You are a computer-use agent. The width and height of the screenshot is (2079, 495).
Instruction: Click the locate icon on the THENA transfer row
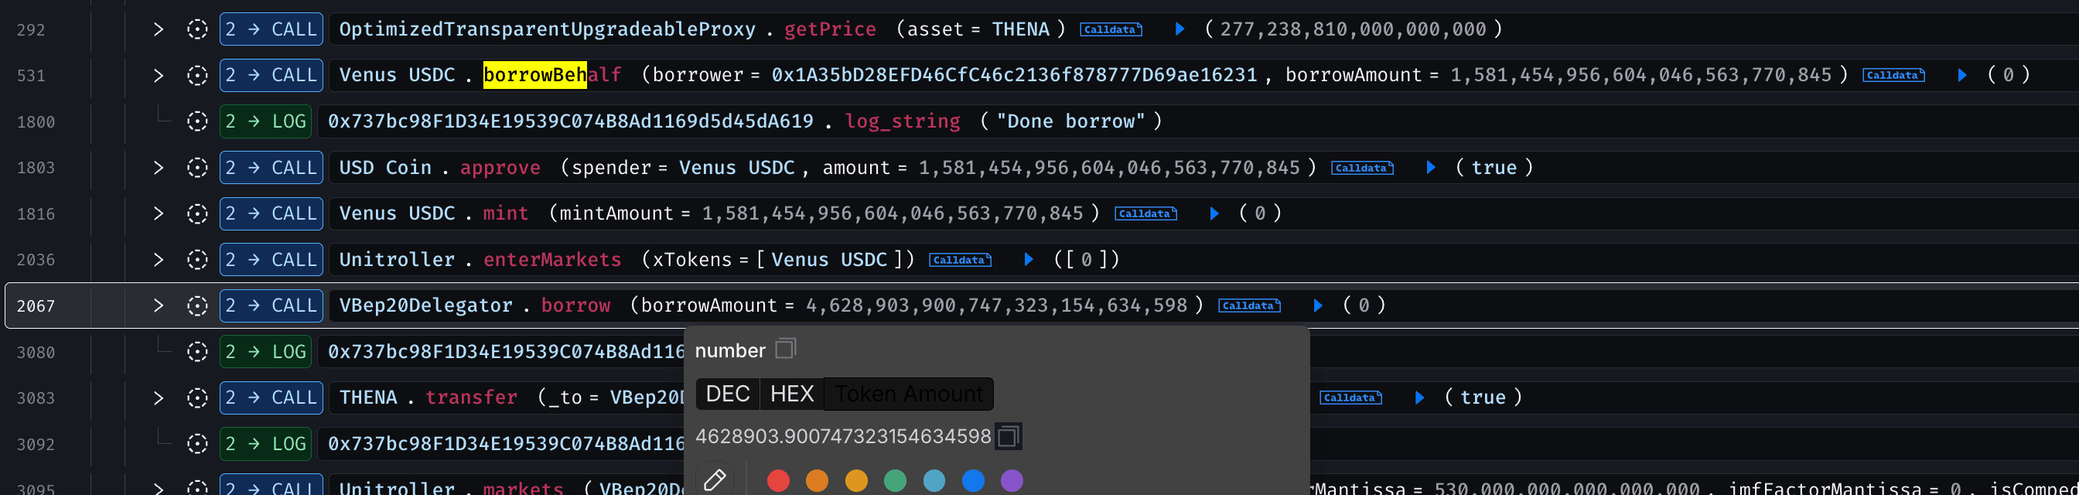[x=197, y=398]
